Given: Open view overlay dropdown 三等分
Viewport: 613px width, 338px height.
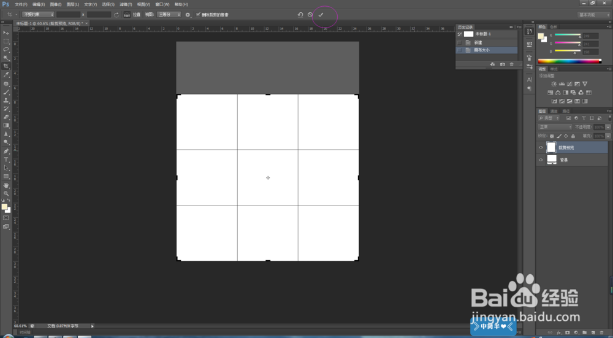Looking at the screenshot, I should point(169,15).
